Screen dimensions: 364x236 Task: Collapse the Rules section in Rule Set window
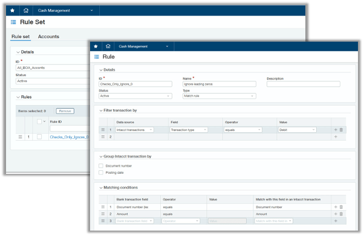[18, 97]
